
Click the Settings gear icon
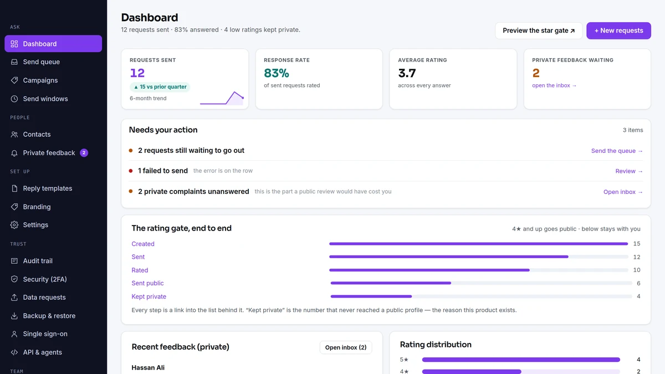14,225
